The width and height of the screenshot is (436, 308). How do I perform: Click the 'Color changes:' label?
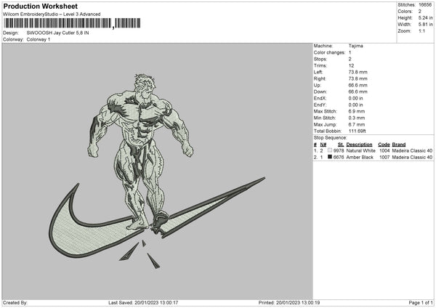(x=329, y=52)
